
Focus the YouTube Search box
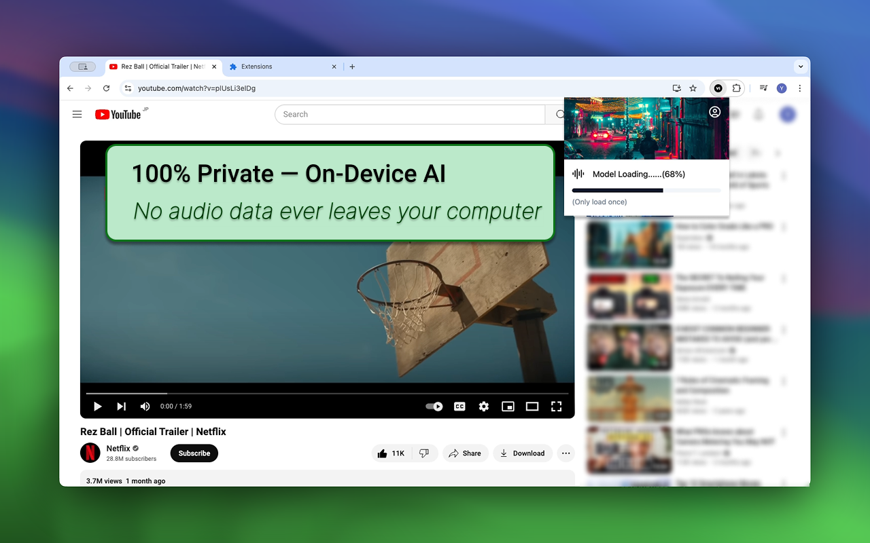click(x=410, y=114)
